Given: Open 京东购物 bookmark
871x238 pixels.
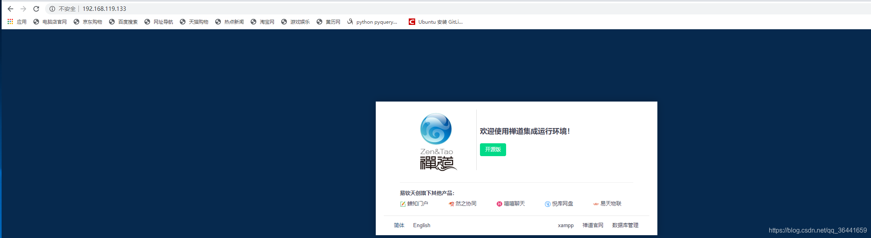Looking at the screenshot, I should pos(88,22).
